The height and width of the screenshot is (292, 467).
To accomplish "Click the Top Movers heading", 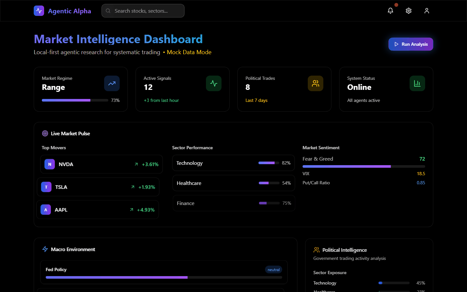I will (x=54, y=148).
